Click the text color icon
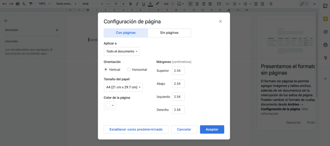Image resolution: width=330 pixels, height=146 pixels. [150, 4]
